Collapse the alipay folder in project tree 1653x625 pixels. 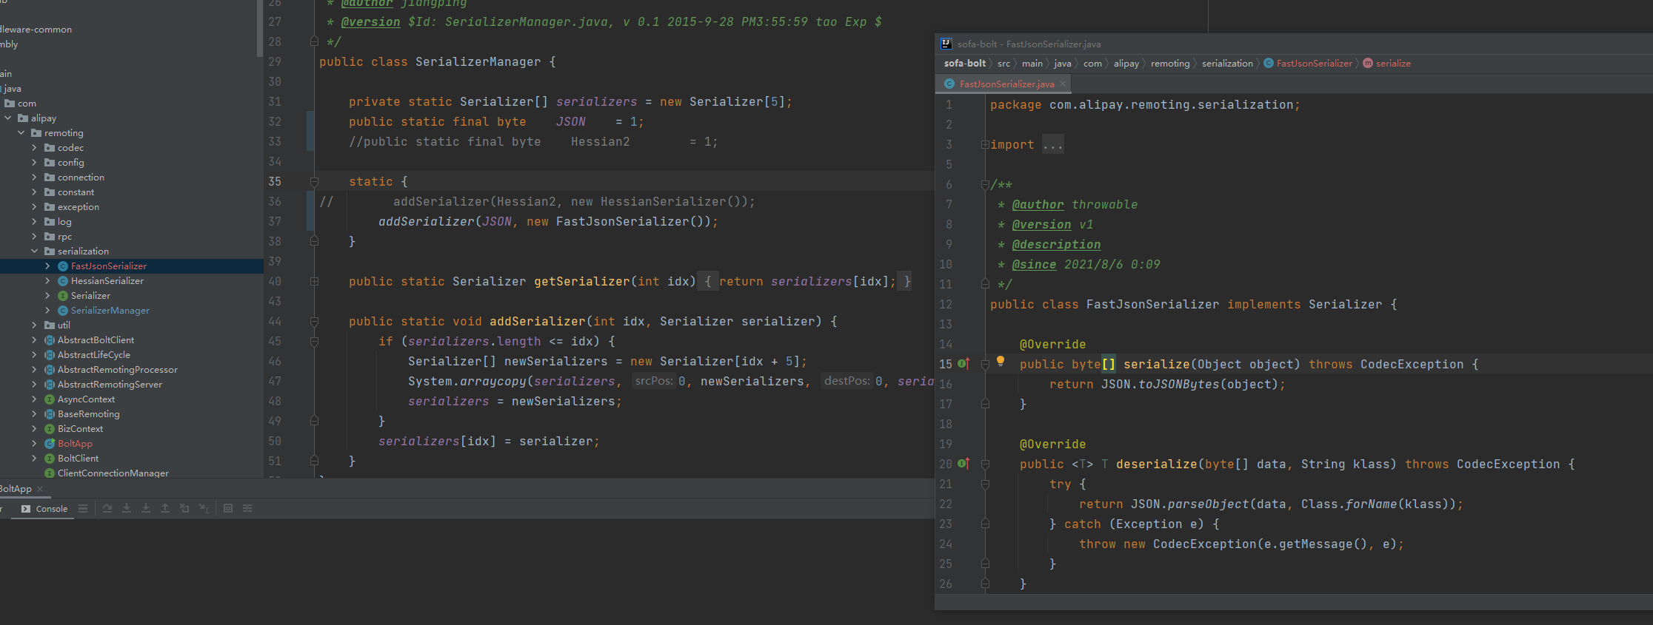point(8,118)
